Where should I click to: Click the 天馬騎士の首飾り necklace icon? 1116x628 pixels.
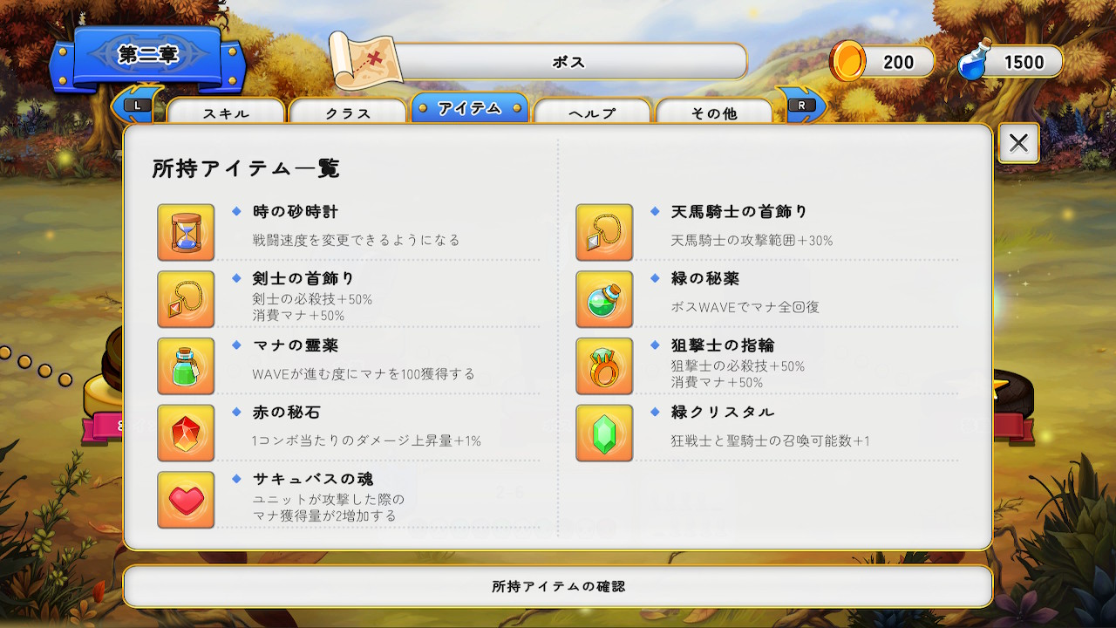point(604,233)
